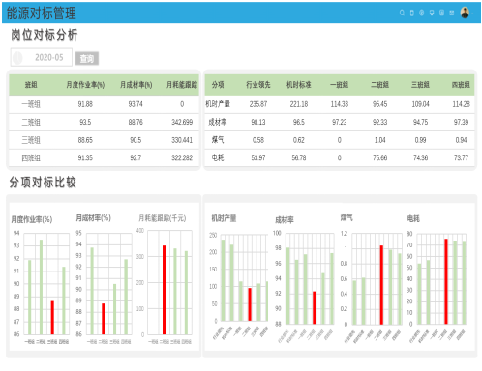The width and height of the screenshot is (482, 371).
Task: Click the 电耗 row label in table
Action: click(218, 157)
